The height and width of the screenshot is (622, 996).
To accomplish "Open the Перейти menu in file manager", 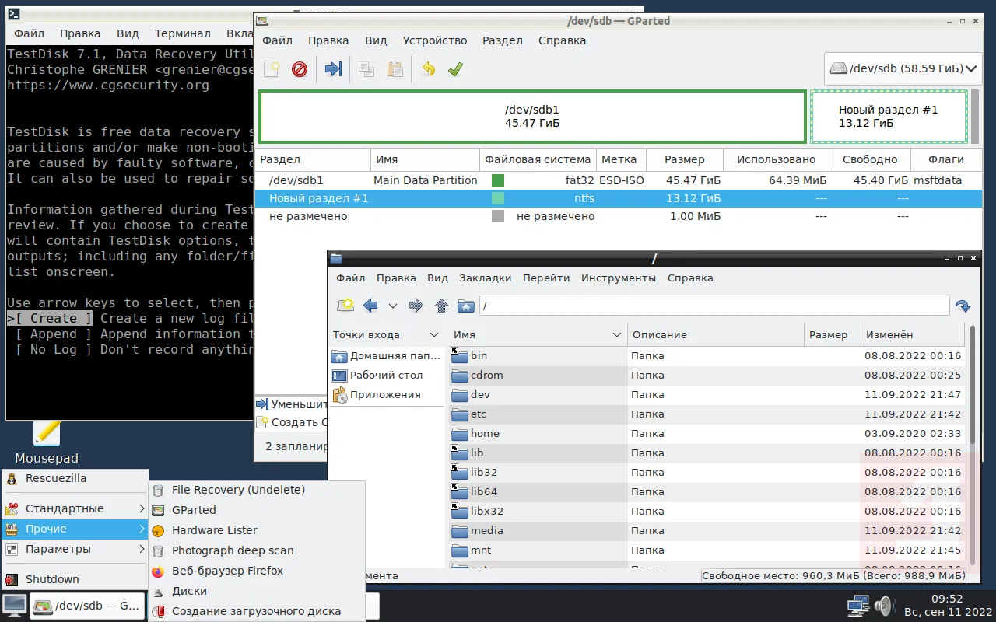I will (546, 278).
